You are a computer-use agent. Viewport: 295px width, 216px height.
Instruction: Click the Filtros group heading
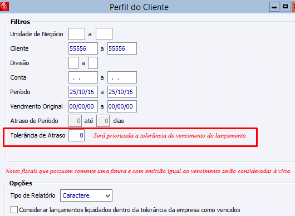click(21, 22)
